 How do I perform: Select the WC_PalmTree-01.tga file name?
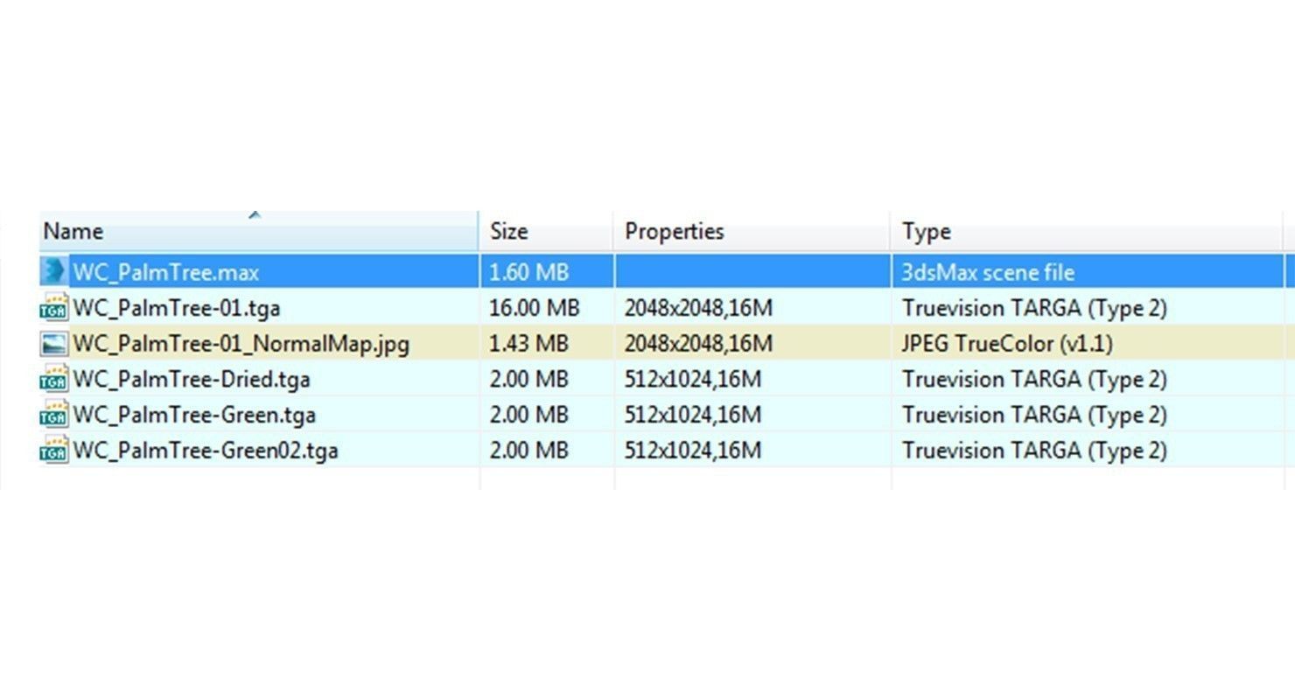tap(177, 308)
